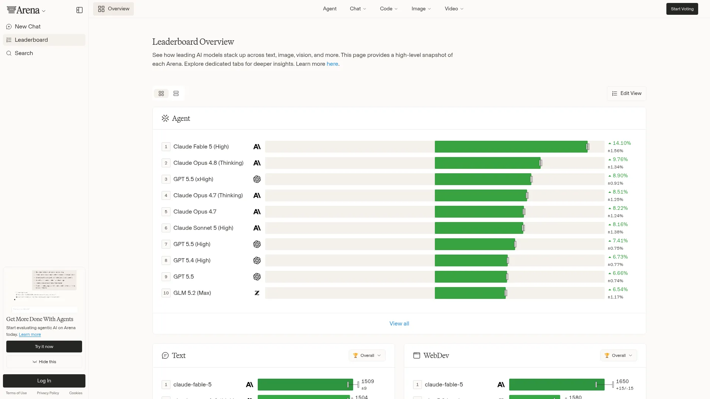
Task: Expand the Image menu dropdown
Action: pos(421,9)
